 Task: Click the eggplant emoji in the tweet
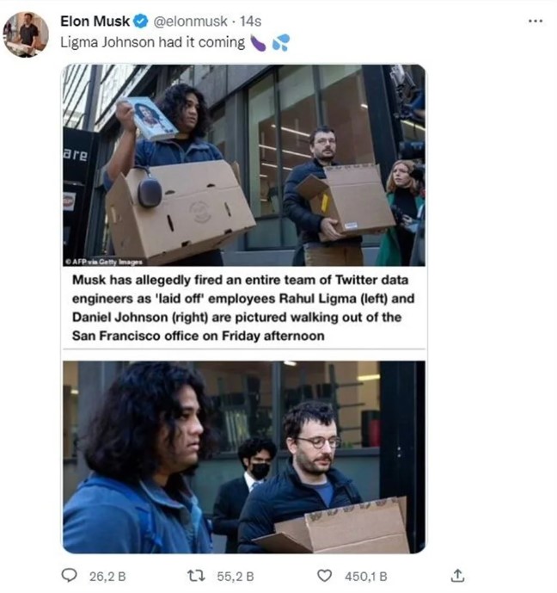[x=259, y=43]
